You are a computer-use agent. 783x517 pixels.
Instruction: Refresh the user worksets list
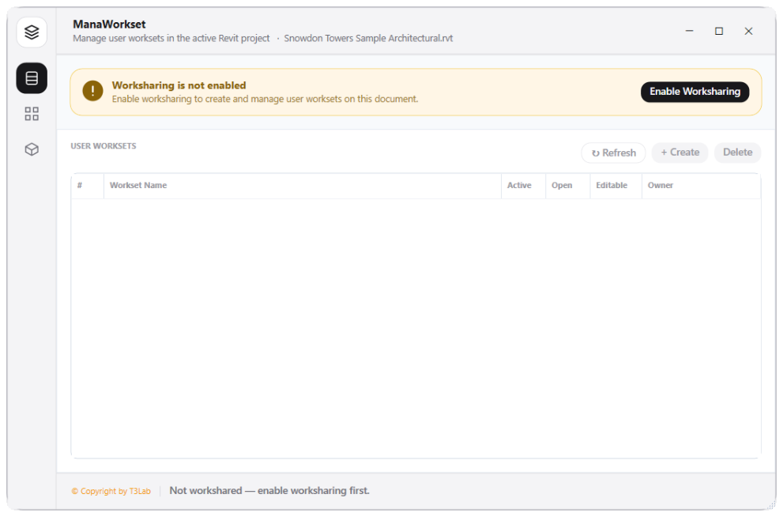coord(613,153)
